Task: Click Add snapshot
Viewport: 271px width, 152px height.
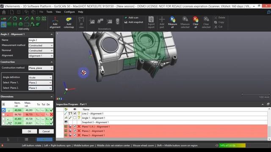Action: pyautogui.click(x=134, y=22)
